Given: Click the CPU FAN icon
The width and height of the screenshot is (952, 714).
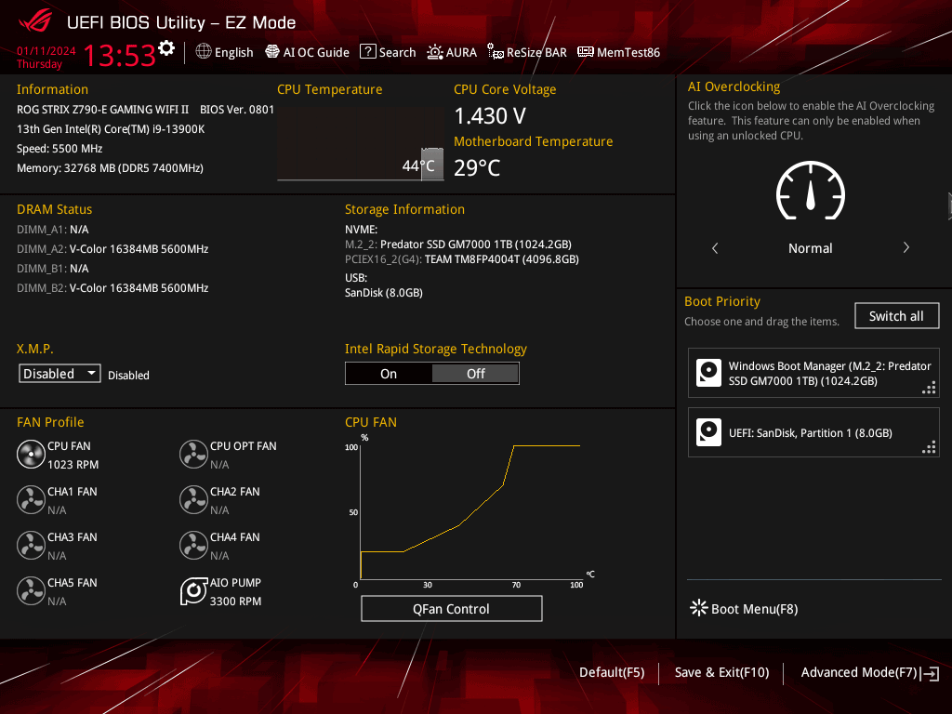Looking at the screenshot, I should click(x=31, y=454).
